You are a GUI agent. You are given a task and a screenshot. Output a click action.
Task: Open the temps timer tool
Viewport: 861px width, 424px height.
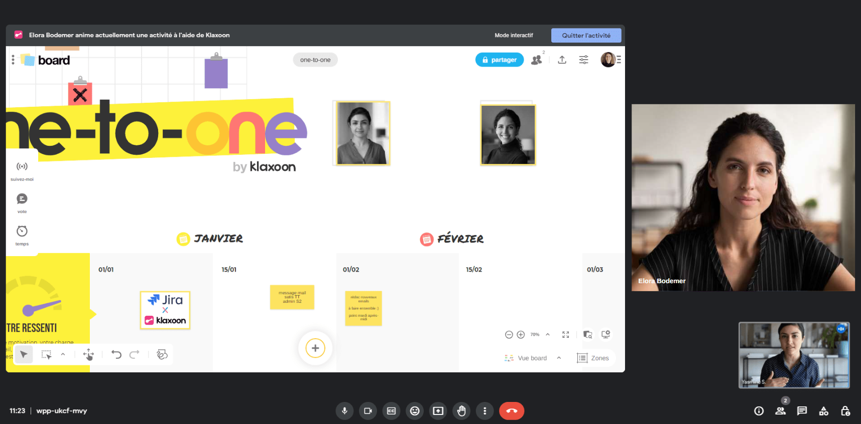pyautogui.click(x=22, y=232)
